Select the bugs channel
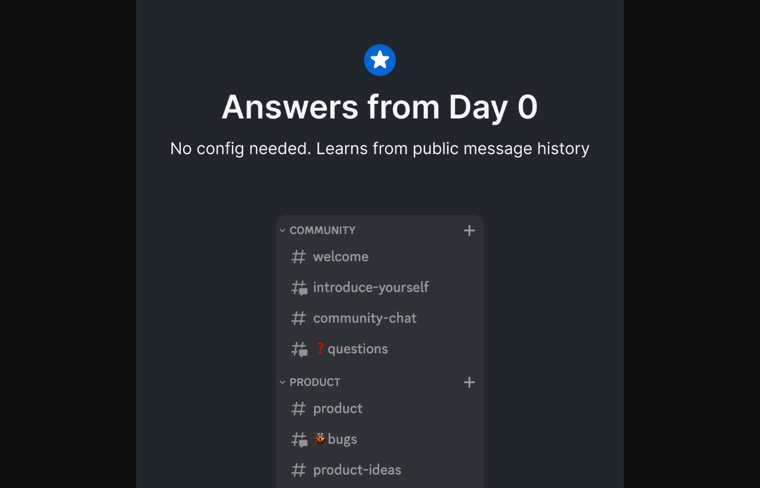 tap(342, 439)
